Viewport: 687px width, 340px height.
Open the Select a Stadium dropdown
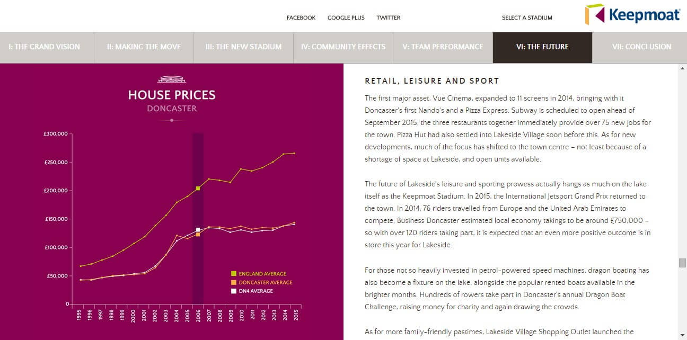point(527,17)
